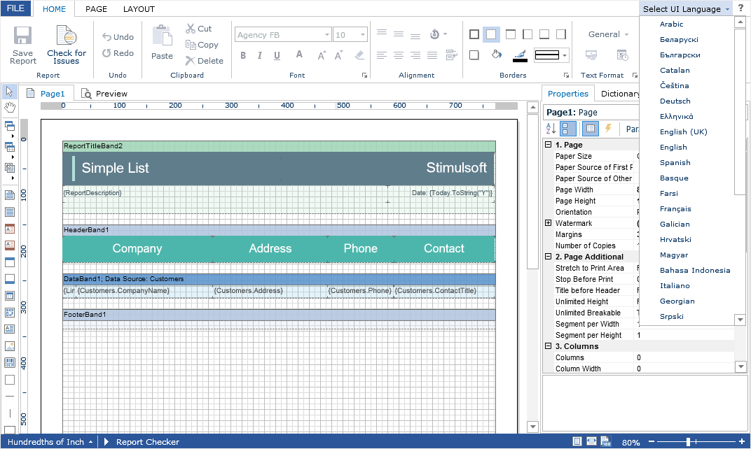This screenshot has width=751, height=449.
Task: Select the hand pan tool
Action: 10,107
